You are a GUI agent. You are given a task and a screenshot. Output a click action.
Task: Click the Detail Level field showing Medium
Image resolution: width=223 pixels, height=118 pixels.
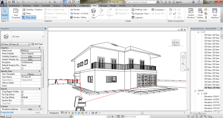click(31, 51)
